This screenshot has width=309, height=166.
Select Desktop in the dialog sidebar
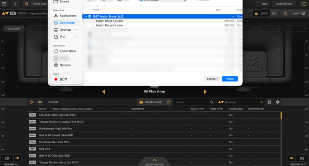(66, 30)
